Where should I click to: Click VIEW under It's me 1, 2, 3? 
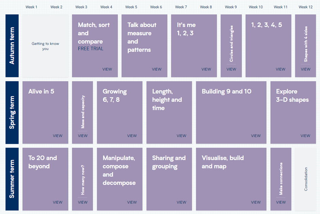coord(206,69)
